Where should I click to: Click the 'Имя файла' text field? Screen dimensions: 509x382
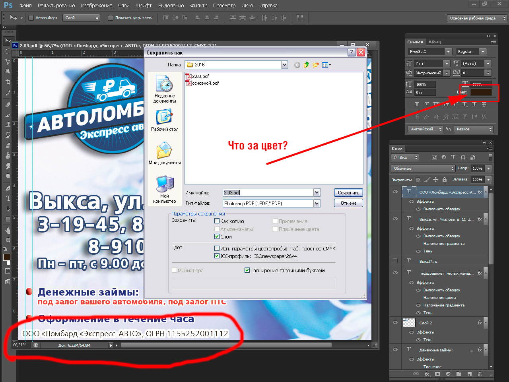pos(268,192)
